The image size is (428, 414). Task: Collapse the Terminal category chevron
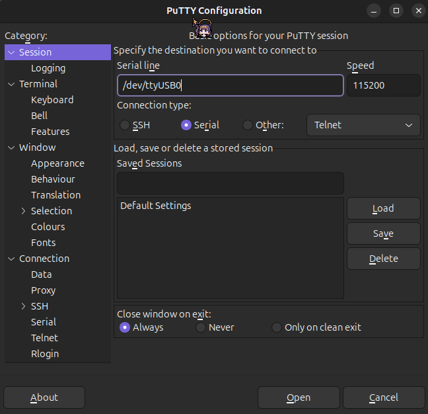click(11, 84)
